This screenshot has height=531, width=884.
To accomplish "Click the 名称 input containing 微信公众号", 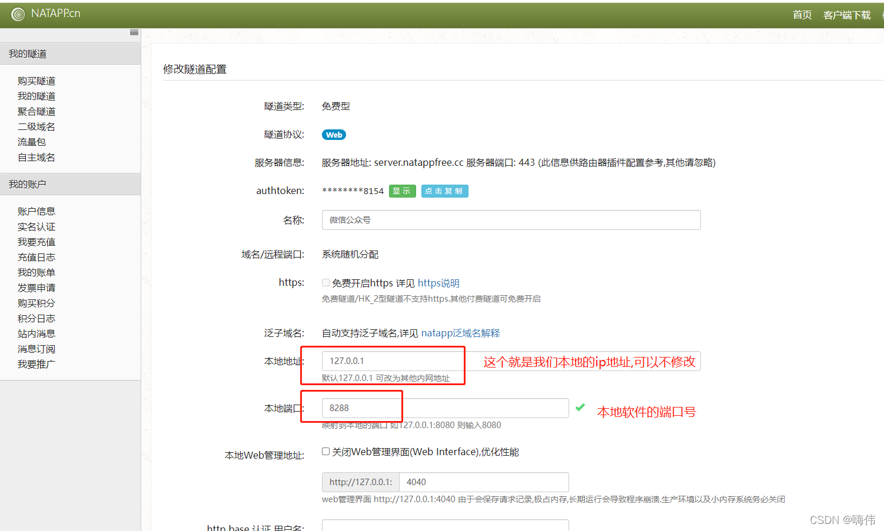I will (511, 220).
